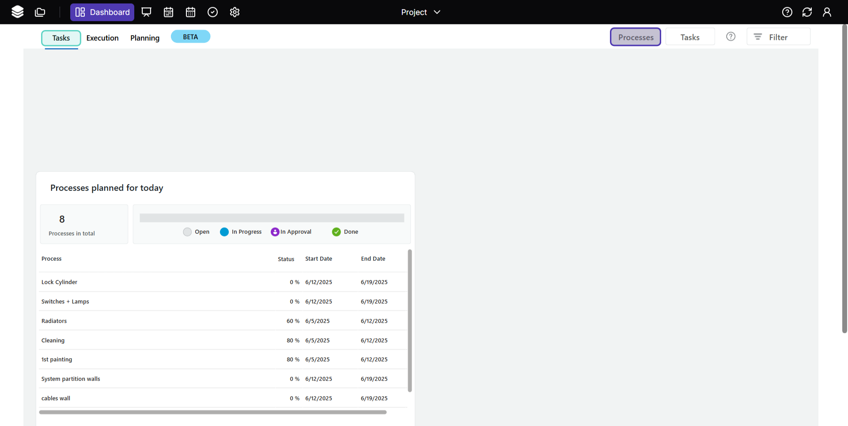The width and height of the screenshot is (848, 426).
Task: Open help icon in top bar
Action: 787,12
